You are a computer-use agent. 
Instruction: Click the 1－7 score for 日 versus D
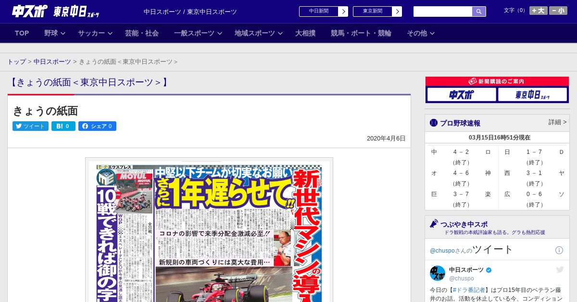point(534,152)
